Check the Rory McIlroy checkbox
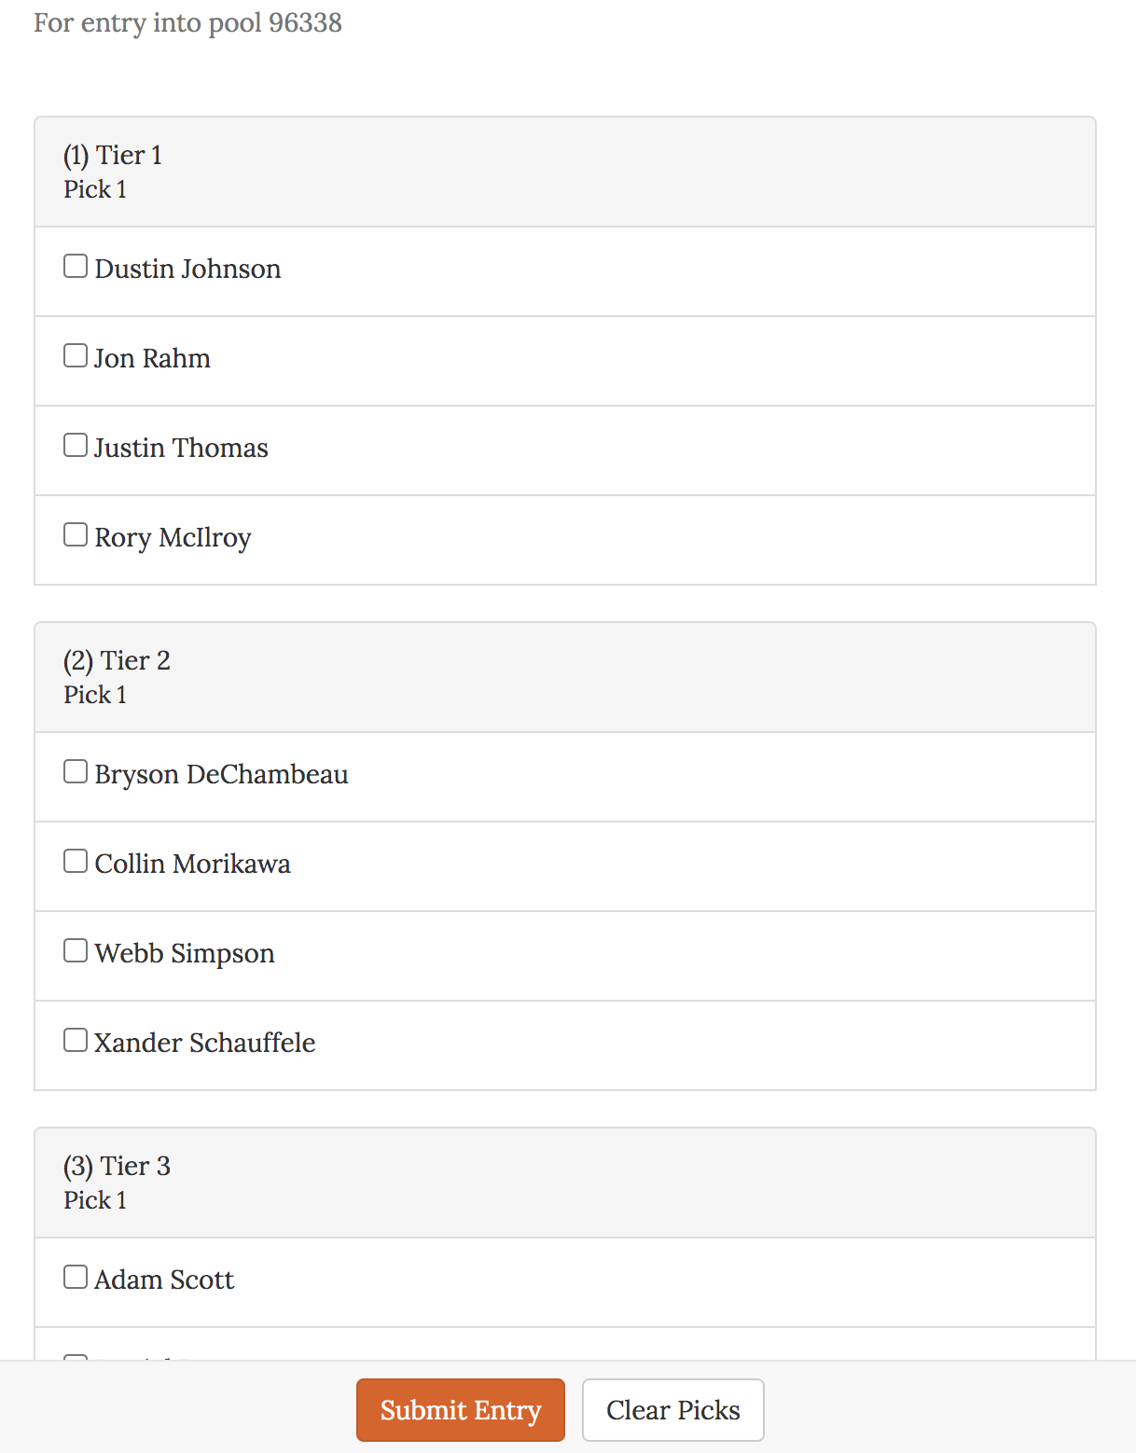The width and height of the screenshot is (1136, 1453). click(75, 534)
